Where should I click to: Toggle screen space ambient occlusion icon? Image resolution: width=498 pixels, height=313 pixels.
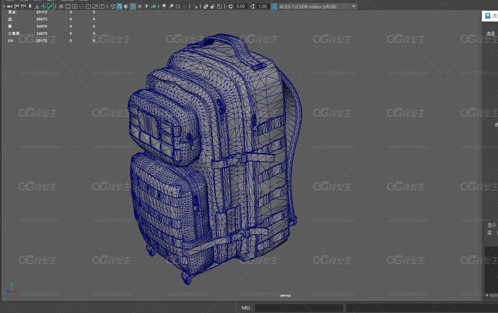click(x=164, y=6)
